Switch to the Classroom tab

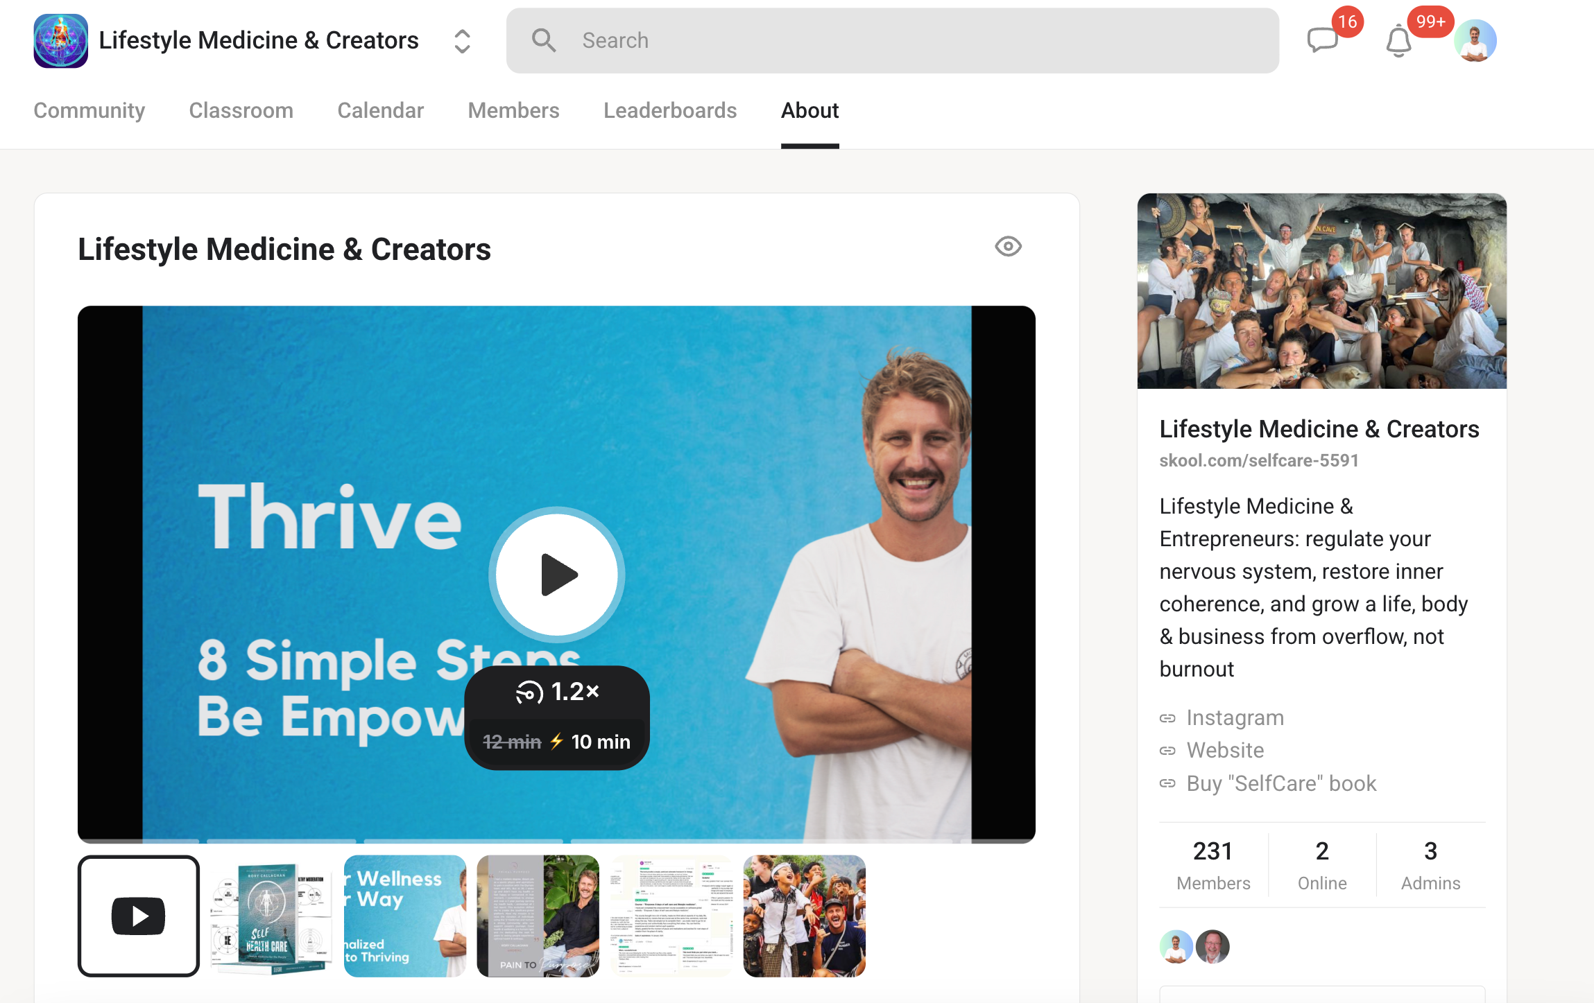point(241,111)
